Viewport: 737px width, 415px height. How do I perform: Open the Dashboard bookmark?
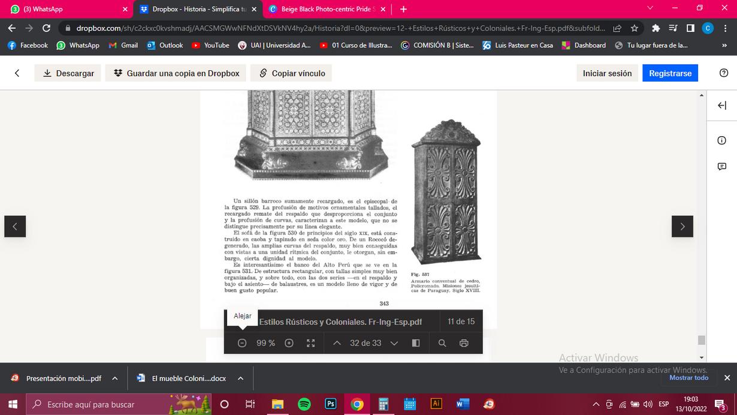coord(584,45)
